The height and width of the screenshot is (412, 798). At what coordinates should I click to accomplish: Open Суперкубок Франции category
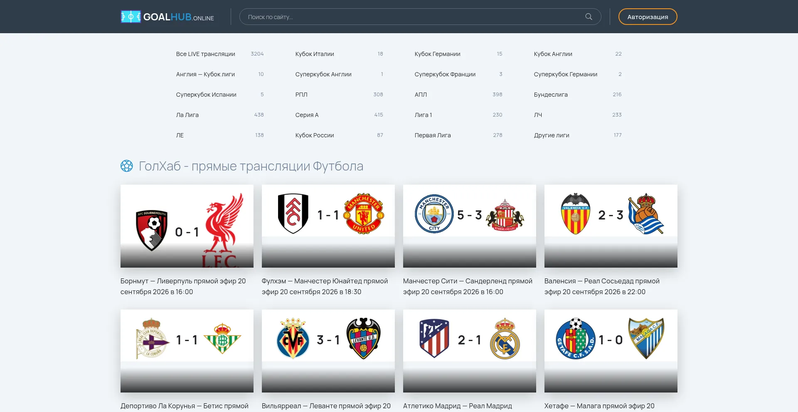click(445, 74)
